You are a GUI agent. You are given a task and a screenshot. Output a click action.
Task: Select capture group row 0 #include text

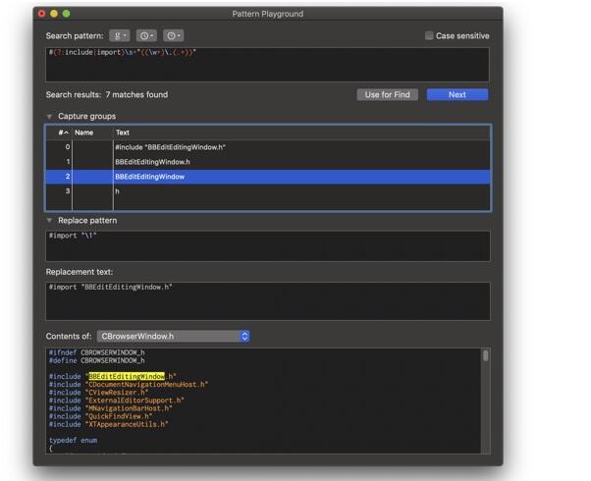pos(268,147)
